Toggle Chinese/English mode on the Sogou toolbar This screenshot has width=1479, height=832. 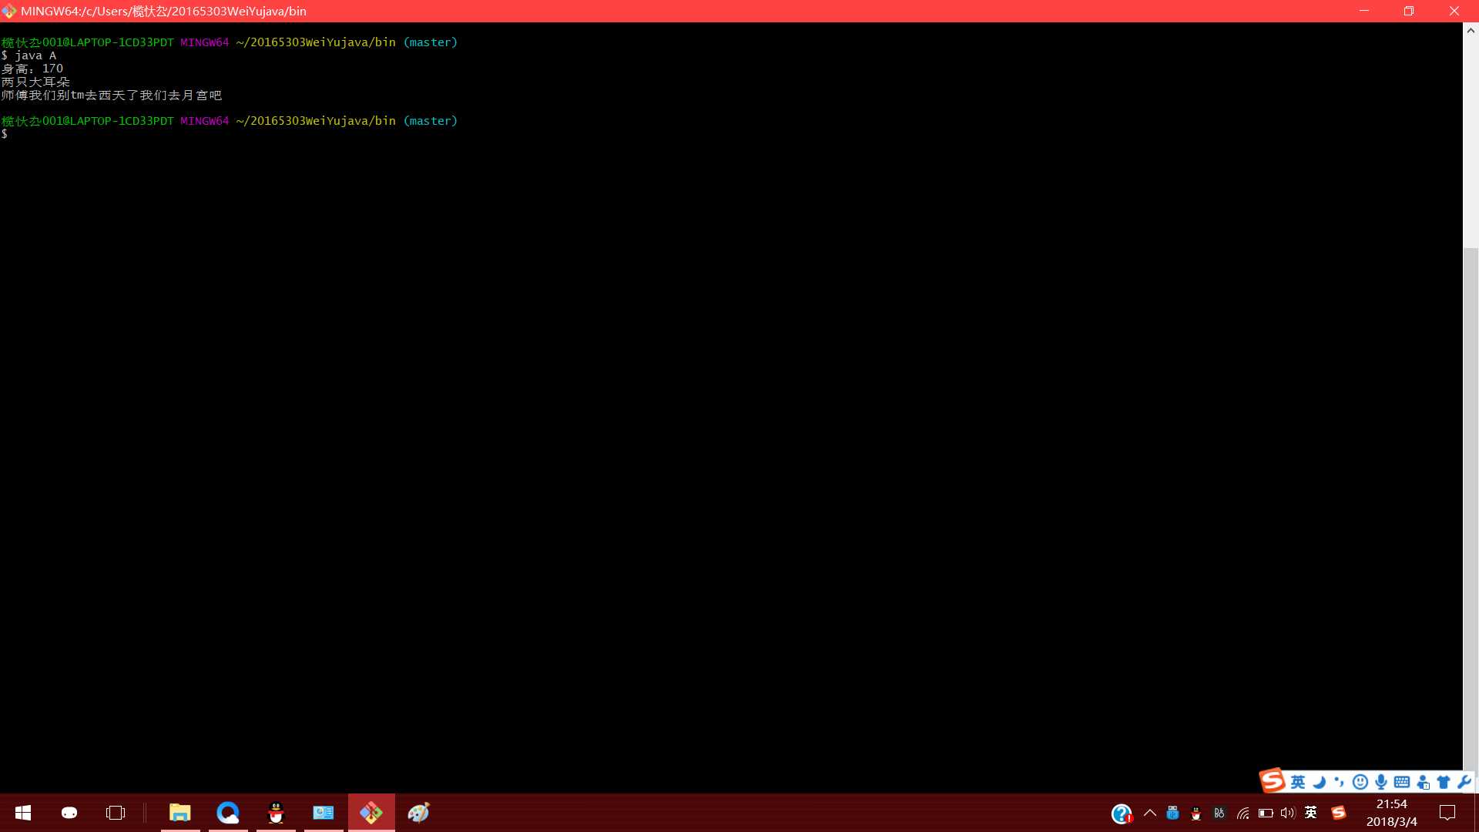point(1298,783)
